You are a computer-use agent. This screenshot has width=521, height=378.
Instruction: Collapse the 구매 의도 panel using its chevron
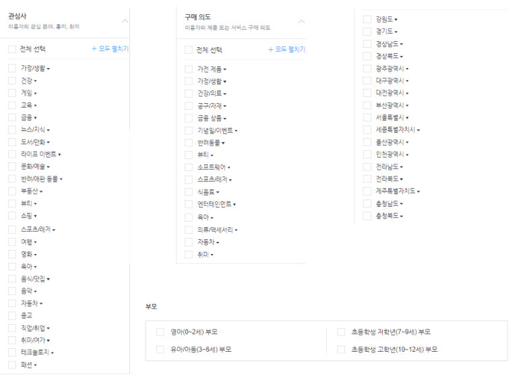(x=301, y=22)
